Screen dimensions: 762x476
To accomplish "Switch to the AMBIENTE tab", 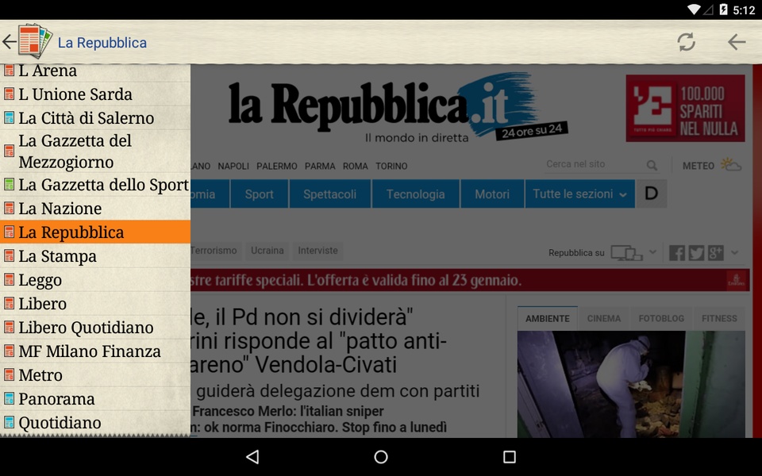I will point(547,319).
